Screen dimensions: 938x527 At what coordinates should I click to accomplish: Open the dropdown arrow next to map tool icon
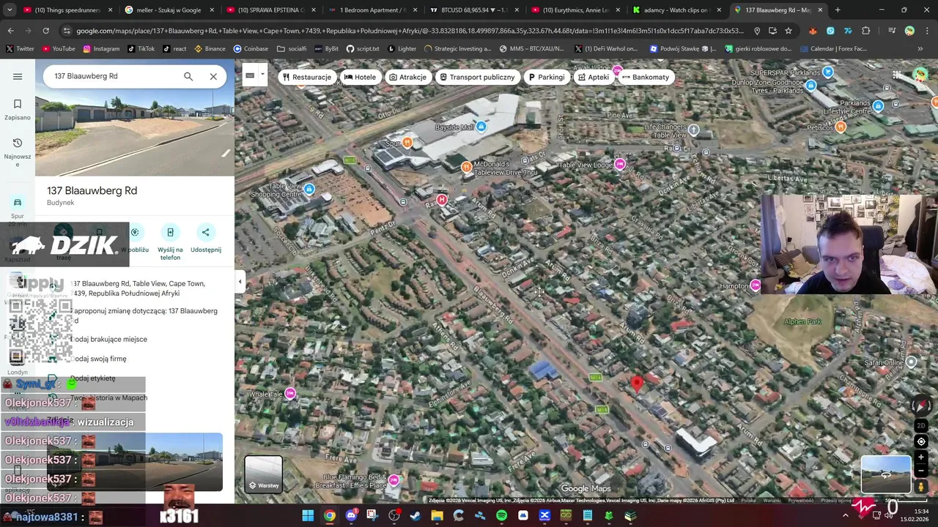click(x=262, y=75)
